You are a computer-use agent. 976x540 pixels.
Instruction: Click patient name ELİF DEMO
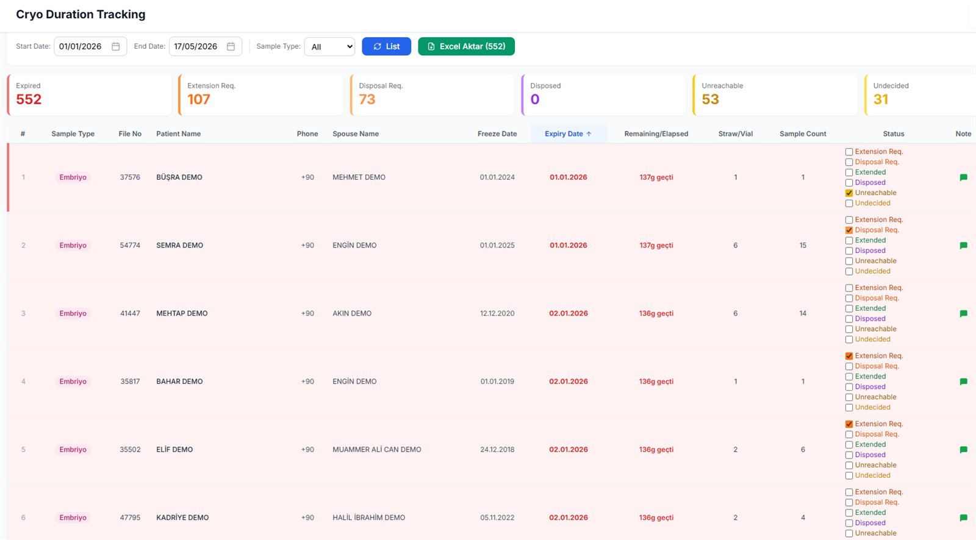click(174, 450)
